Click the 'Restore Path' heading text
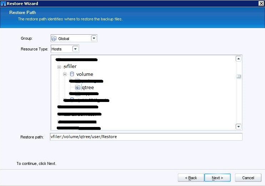Image resolution: width=265 pixels, height=186 pixels. [22, 13]
